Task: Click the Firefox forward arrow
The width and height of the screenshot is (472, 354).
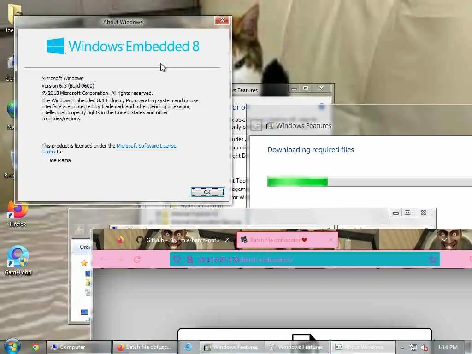Action: [120, 260]
